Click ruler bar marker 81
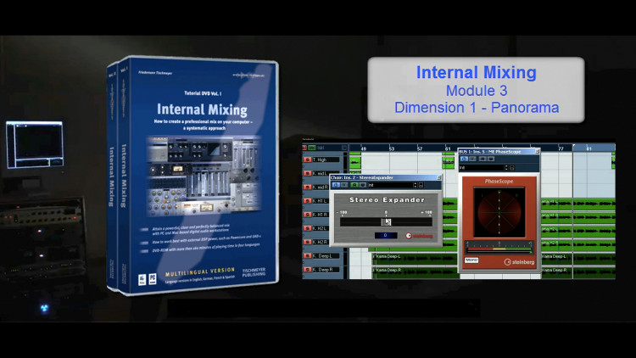Image resolution: width=636 pixels, height=358 pixels. pos(589,149)
